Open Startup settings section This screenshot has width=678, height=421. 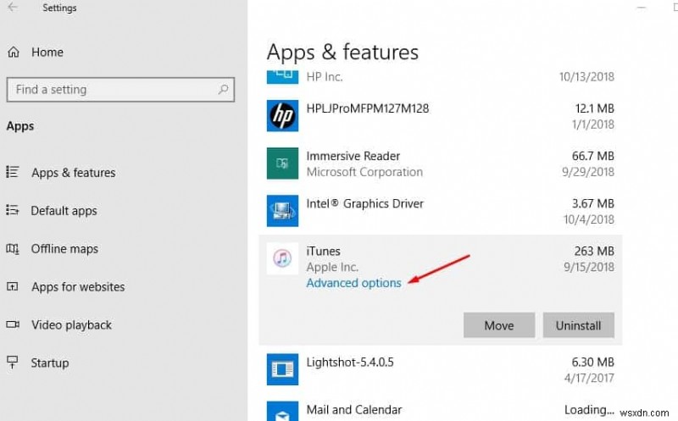(x=50, y=363)
